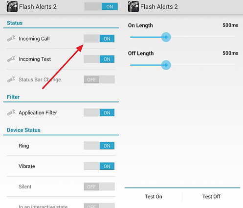Click the On Length slider handle

click(166, 37)
